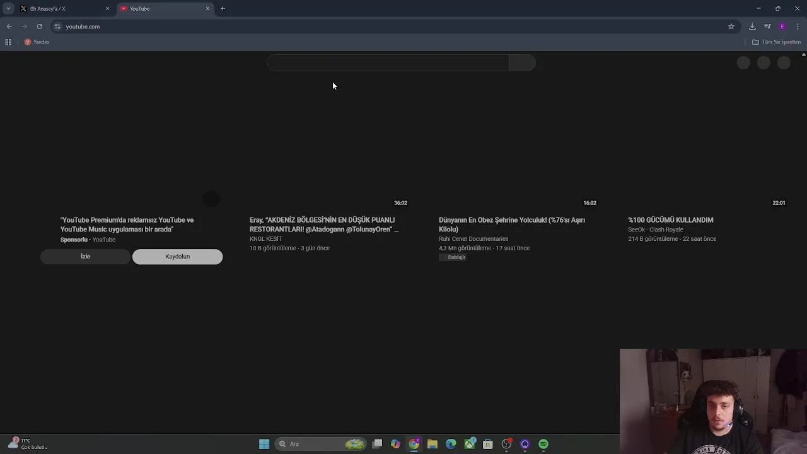Go back with the browser back arrow
The height and width of the screenshot is (454, 807).
[9, 26]
